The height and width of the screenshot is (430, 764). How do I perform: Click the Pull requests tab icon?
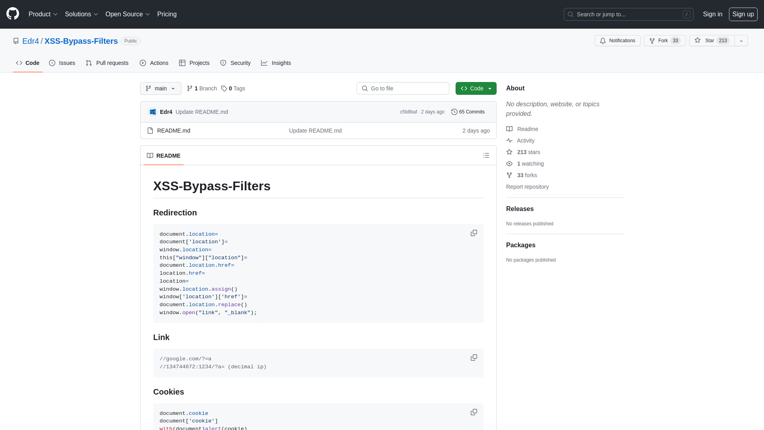89,63
